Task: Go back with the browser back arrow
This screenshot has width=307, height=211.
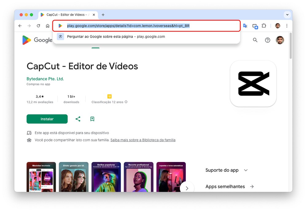Action: (20, 26)
